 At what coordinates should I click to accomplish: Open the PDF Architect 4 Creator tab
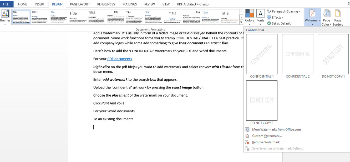[x=194, y=4]
